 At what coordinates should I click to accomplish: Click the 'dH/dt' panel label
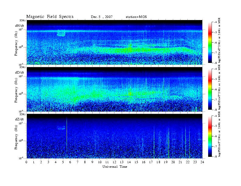click(x=19, y=26)
